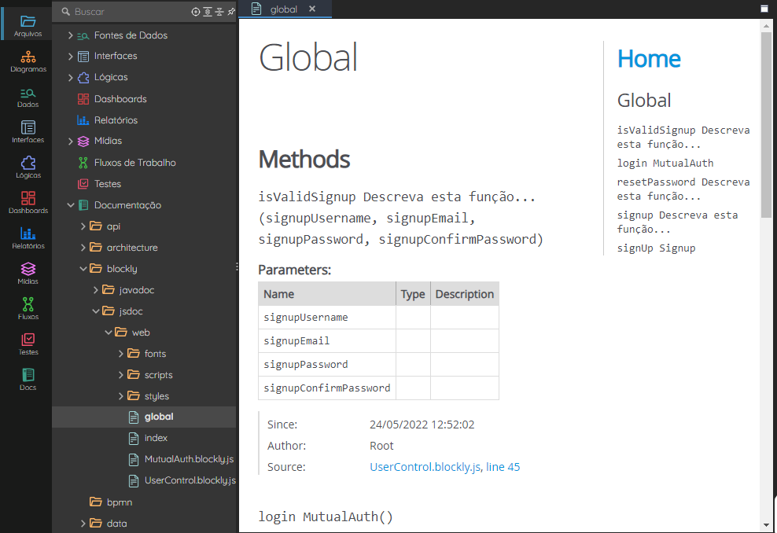Image resolution: width=777 pixels, height=533 pixels.
Task: Expand the Lógicas tree node
Action: [x=70, y=78]
